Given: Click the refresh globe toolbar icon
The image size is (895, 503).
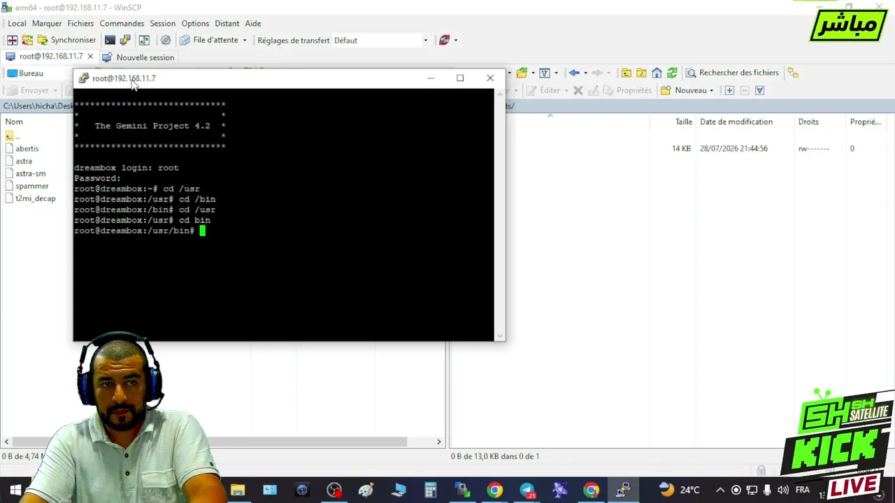Looking at the screenshot, I should click(445, 41).
